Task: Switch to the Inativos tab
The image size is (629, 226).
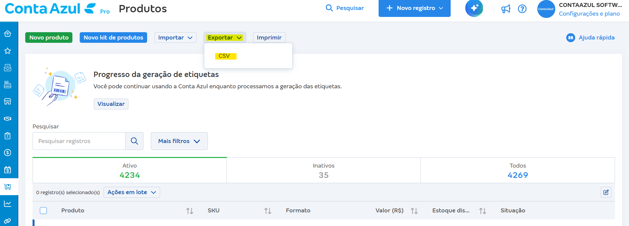Action: coord(324,170)
